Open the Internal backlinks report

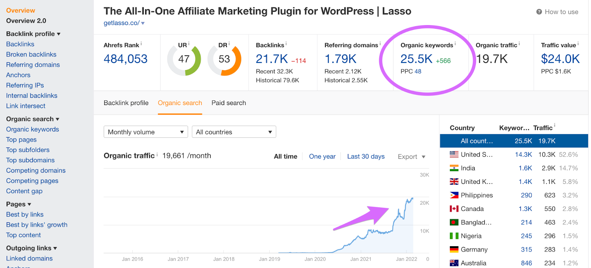point(32,95)
